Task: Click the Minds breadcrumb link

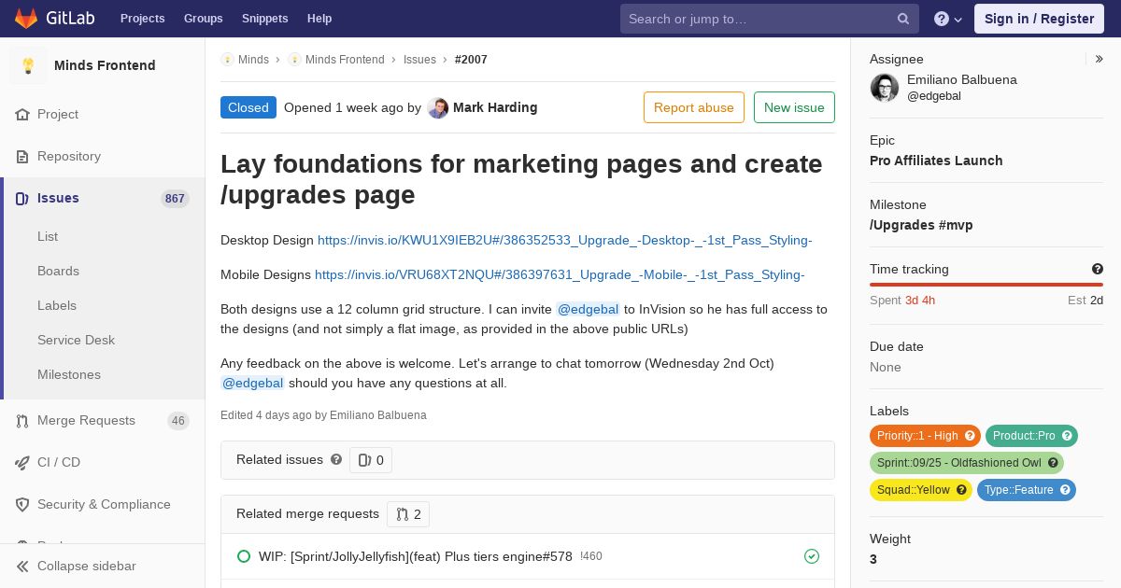Action: pyautogui.click(x=253, y=60)
